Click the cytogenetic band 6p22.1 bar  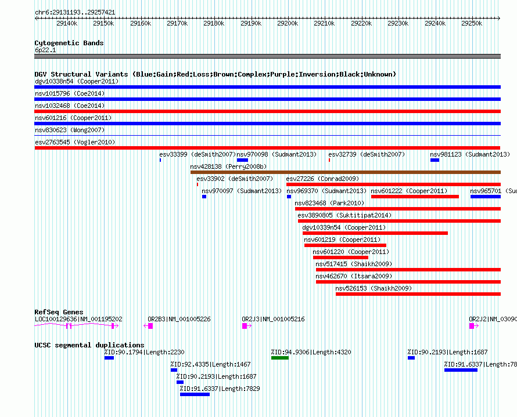[267, 56]
